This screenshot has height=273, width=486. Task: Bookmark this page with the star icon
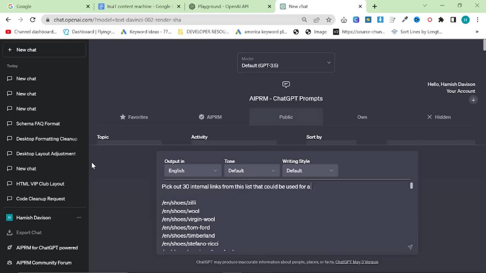(x=328, y=20)
